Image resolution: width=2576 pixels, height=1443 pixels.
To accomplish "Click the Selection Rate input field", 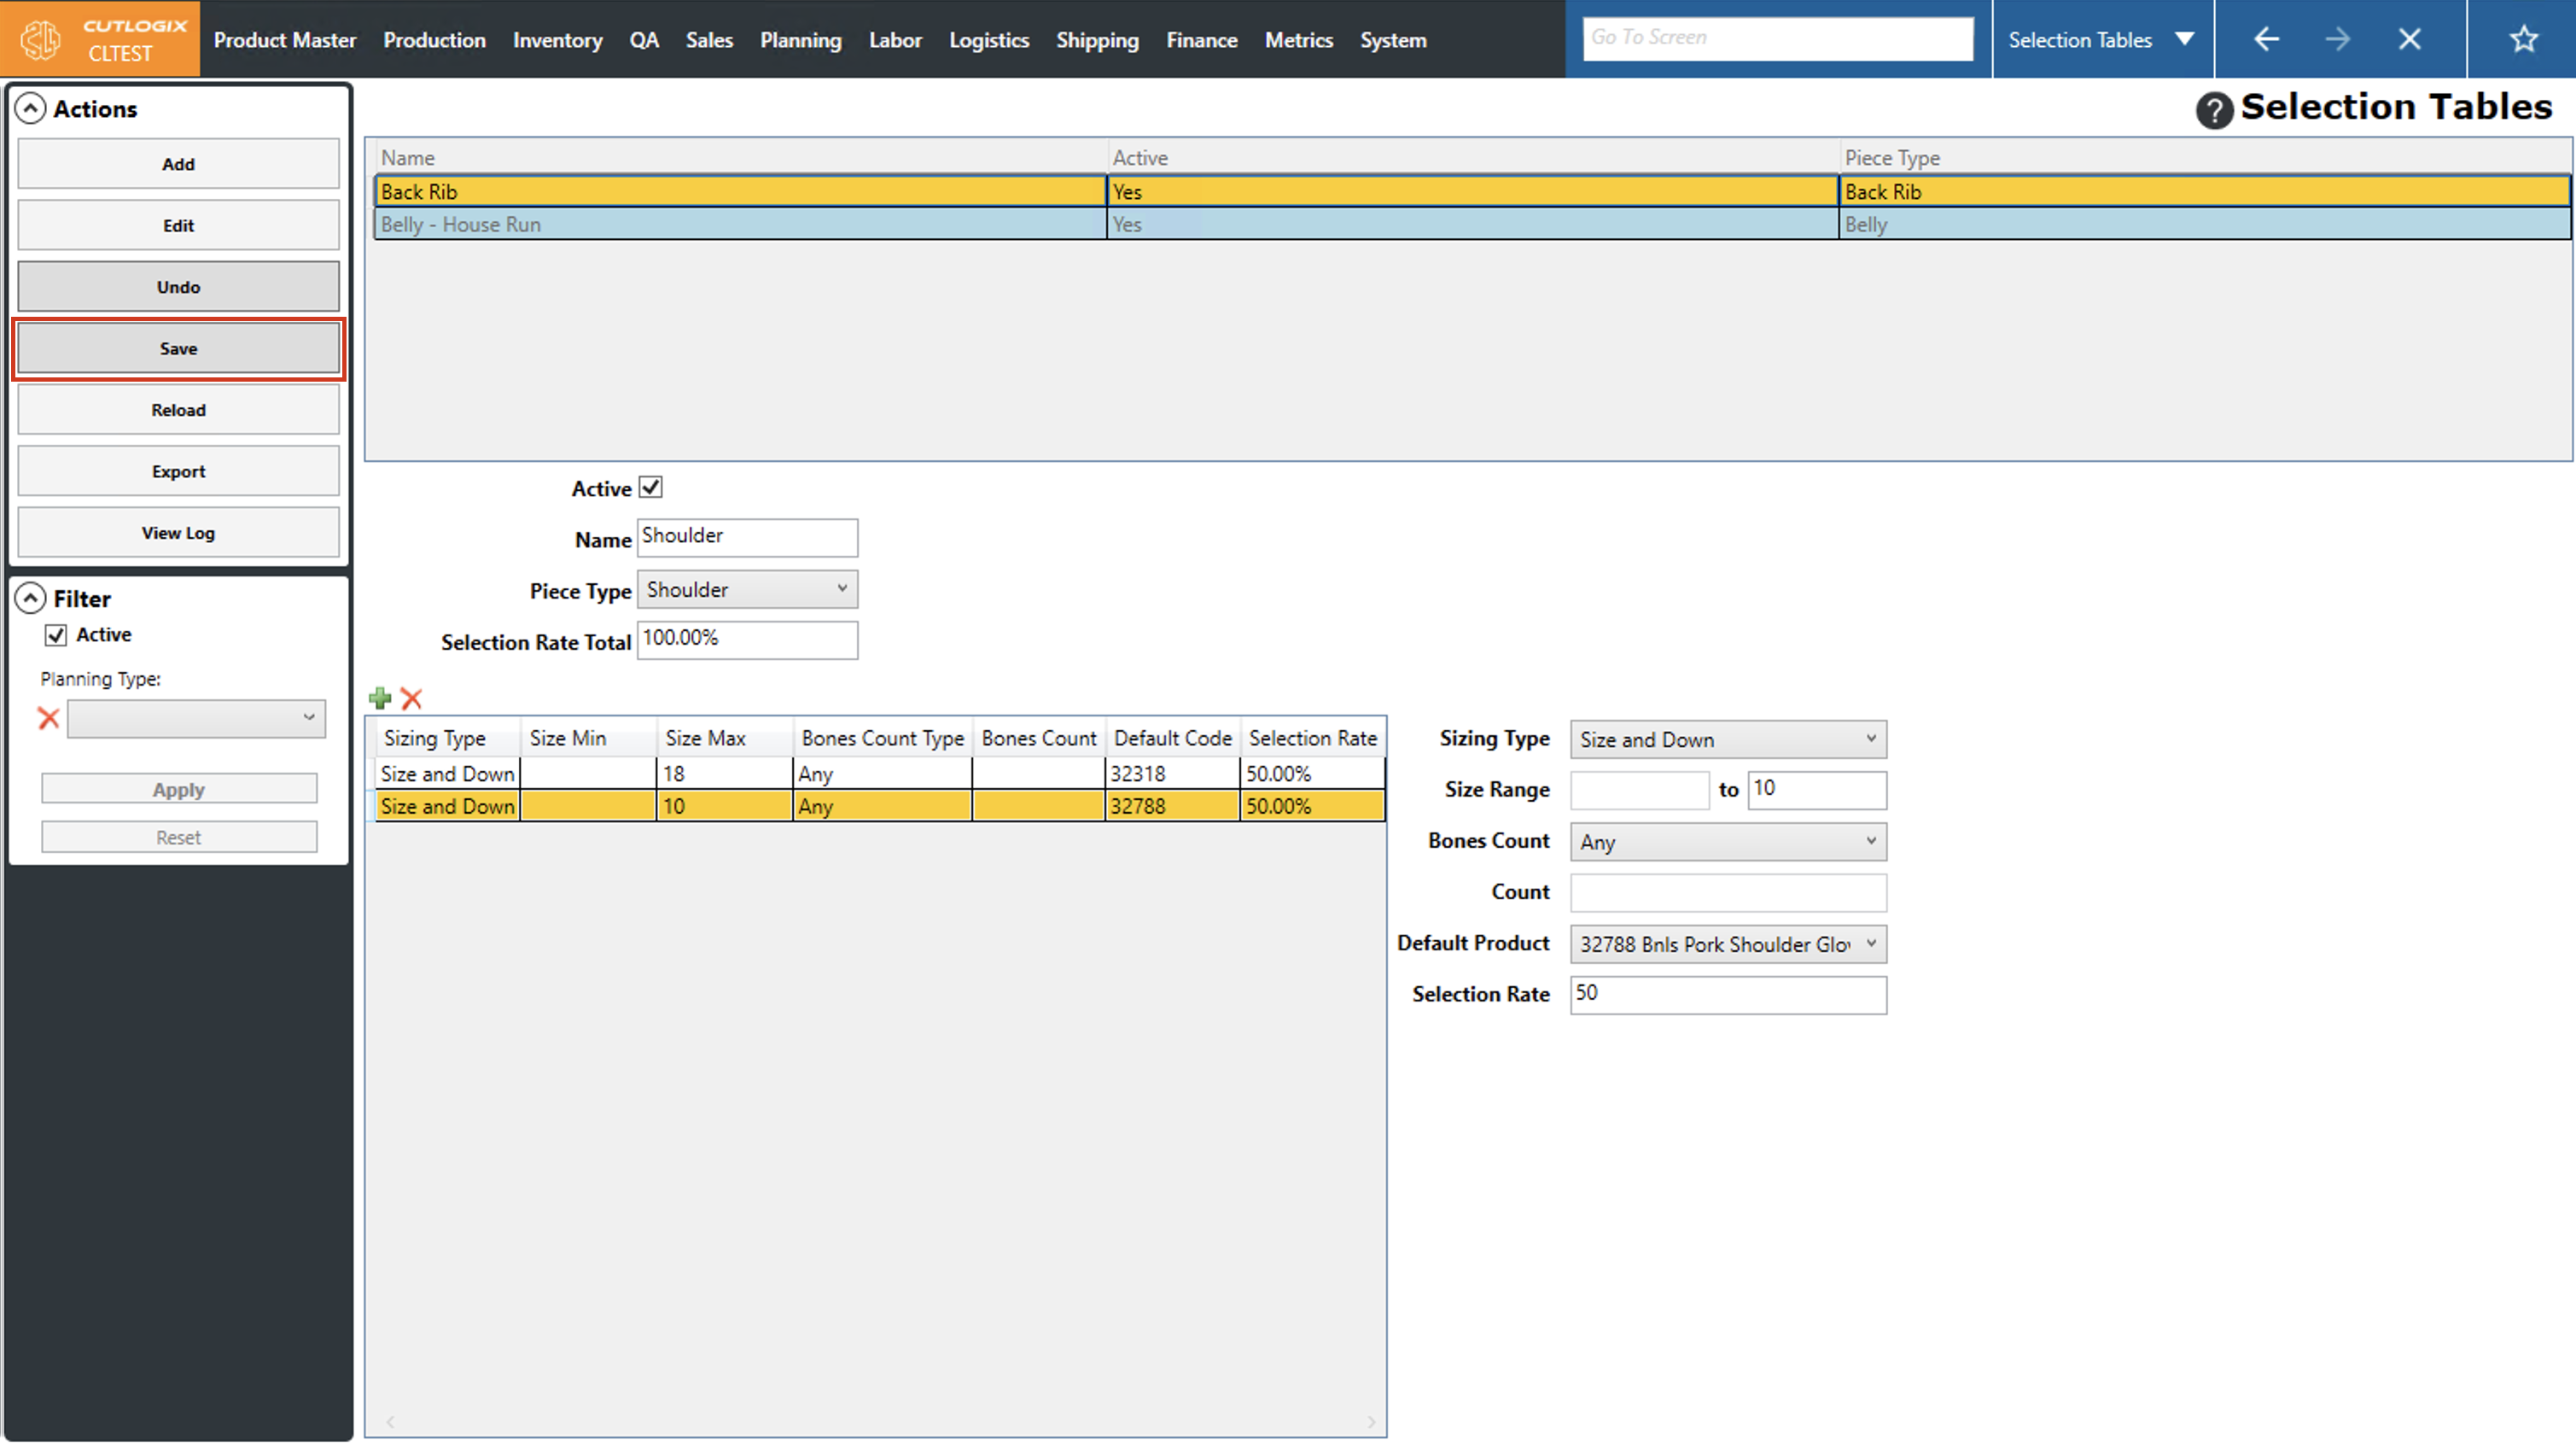I will click(1727, 995).
